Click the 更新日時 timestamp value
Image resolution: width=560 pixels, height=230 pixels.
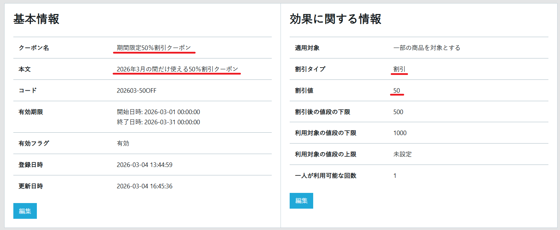(x=144, y=186)
